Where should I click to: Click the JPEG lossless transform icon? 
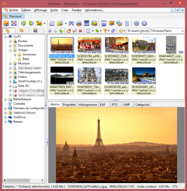(39, 23)
